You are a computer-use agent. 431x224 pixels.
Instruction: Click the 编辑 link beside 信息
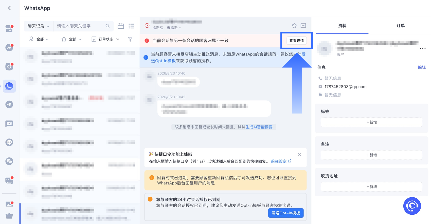[422, 67]
